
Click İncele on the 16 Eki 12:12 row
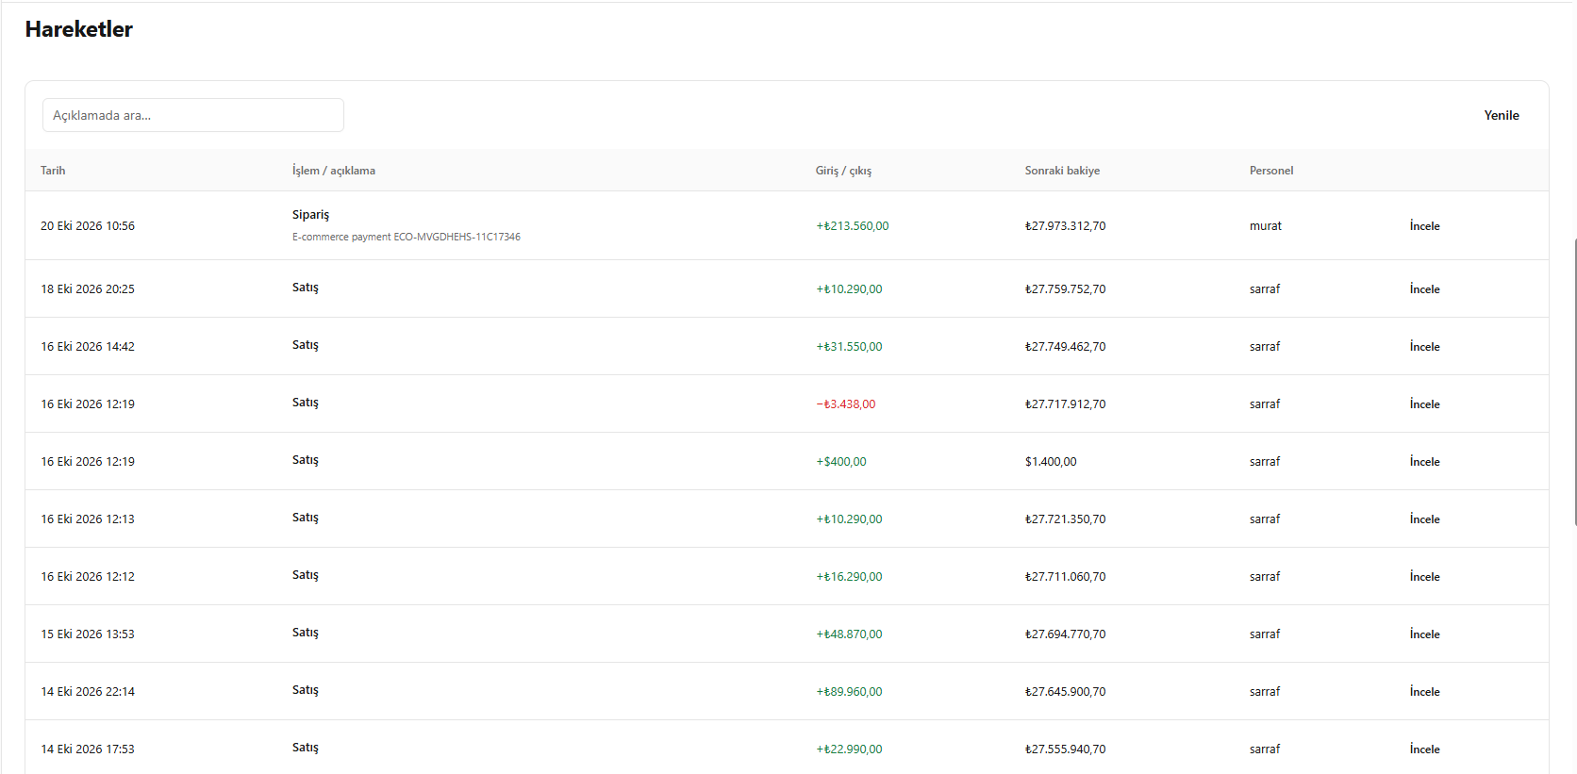click(1424, 577)
